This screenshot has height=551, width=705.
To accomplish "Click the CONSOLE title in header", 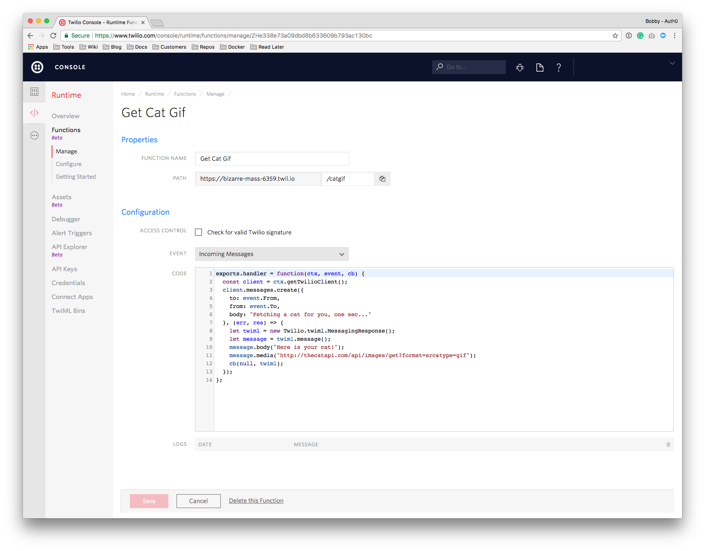I will pos(70,67).
